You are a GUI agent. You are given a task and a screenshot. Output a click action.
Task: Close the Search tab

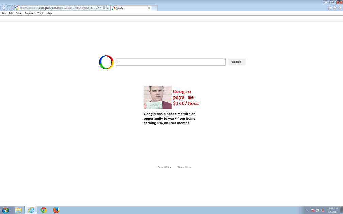point(149,8)
